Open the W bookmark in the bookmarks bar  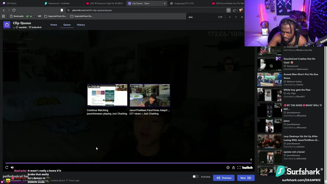click(x=29, y=16)
